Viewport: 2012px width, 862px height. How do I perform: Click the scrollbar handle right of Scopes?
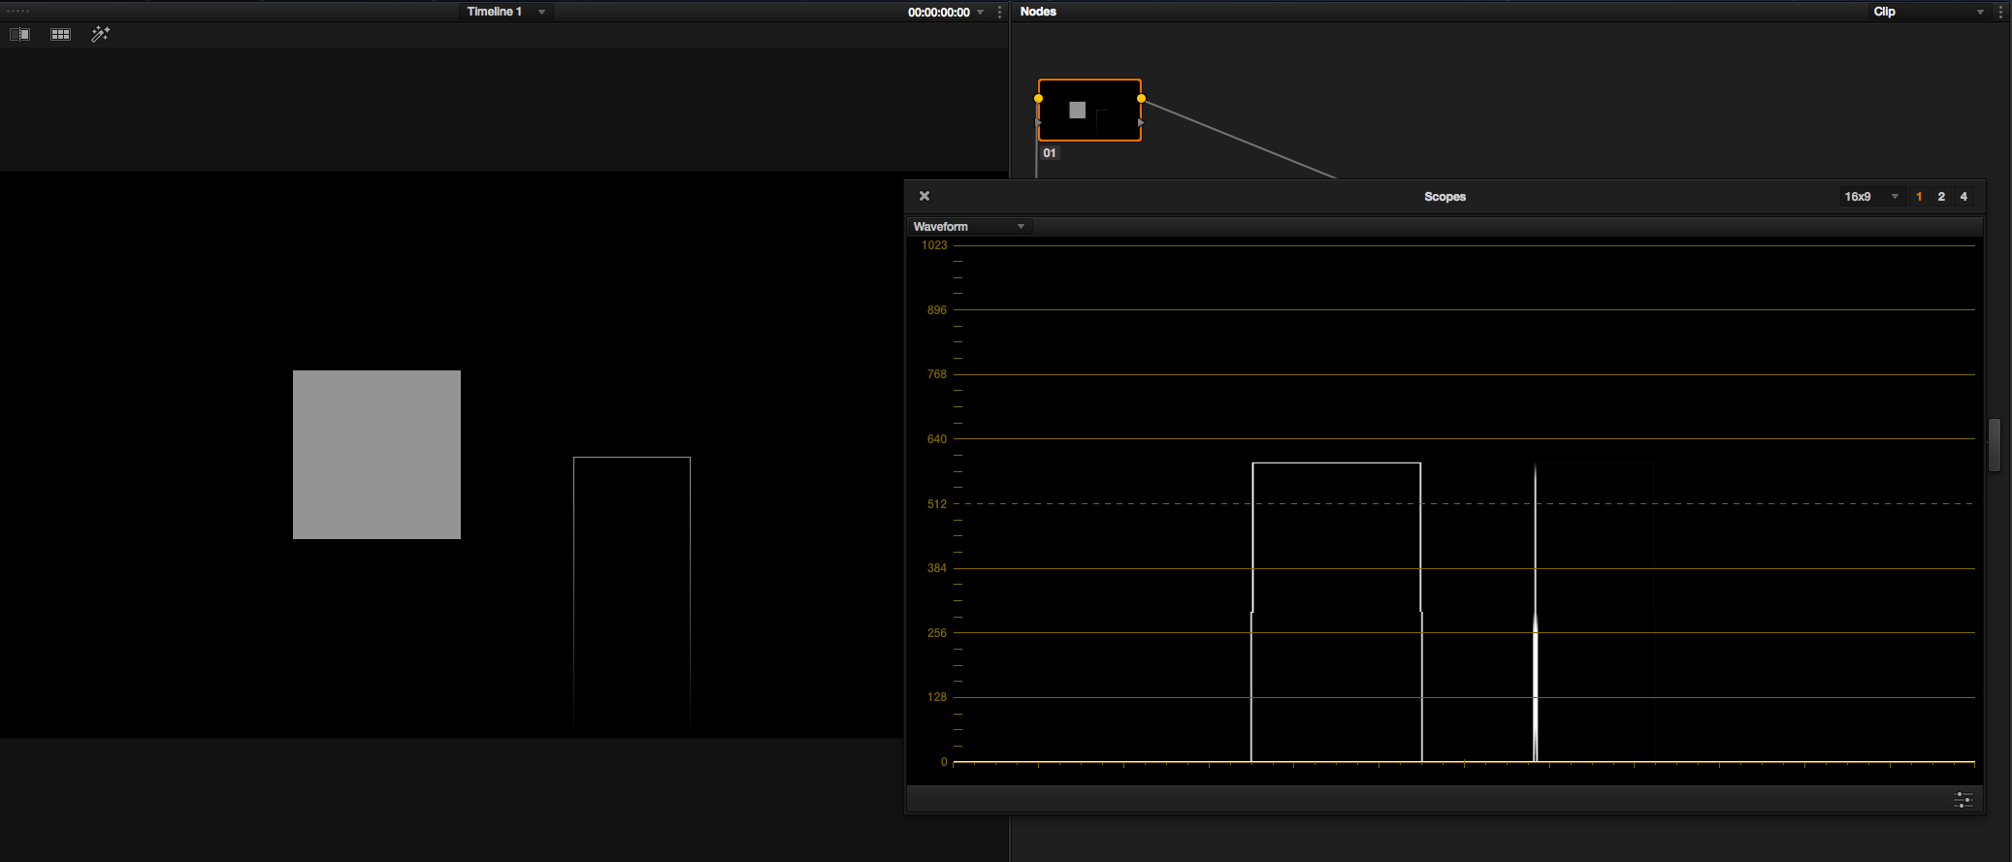coord(1995,444)
